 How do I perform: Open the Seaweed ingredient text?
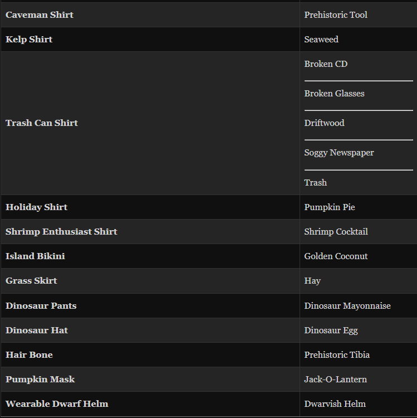pos(321,40)
